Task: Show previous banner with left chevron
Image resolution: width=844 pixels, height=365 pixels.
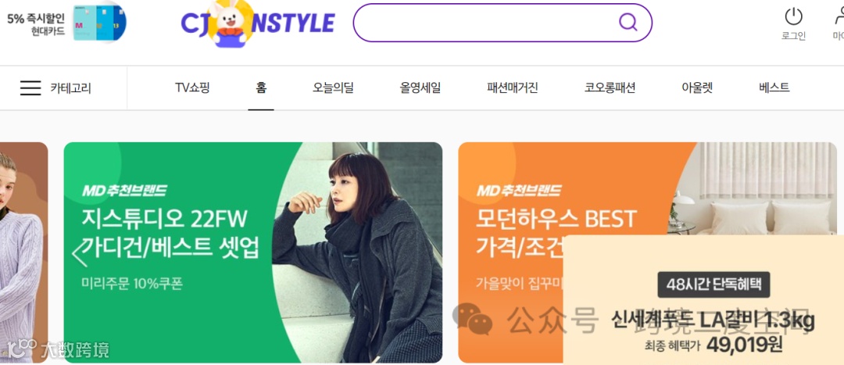Action: click(80, 252)
